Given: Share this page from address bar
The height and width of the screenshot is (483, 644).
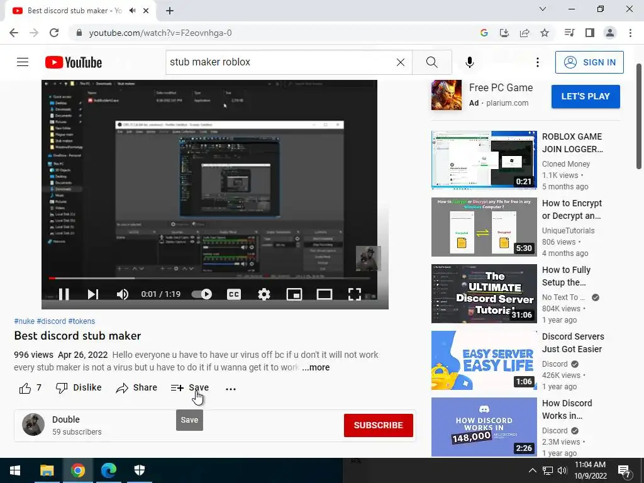Looking at the screenshot, I should pos(525,33).
